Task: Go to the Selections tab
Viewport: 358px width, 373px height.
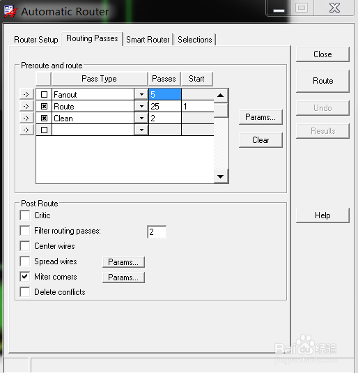Action: (195, 40)
